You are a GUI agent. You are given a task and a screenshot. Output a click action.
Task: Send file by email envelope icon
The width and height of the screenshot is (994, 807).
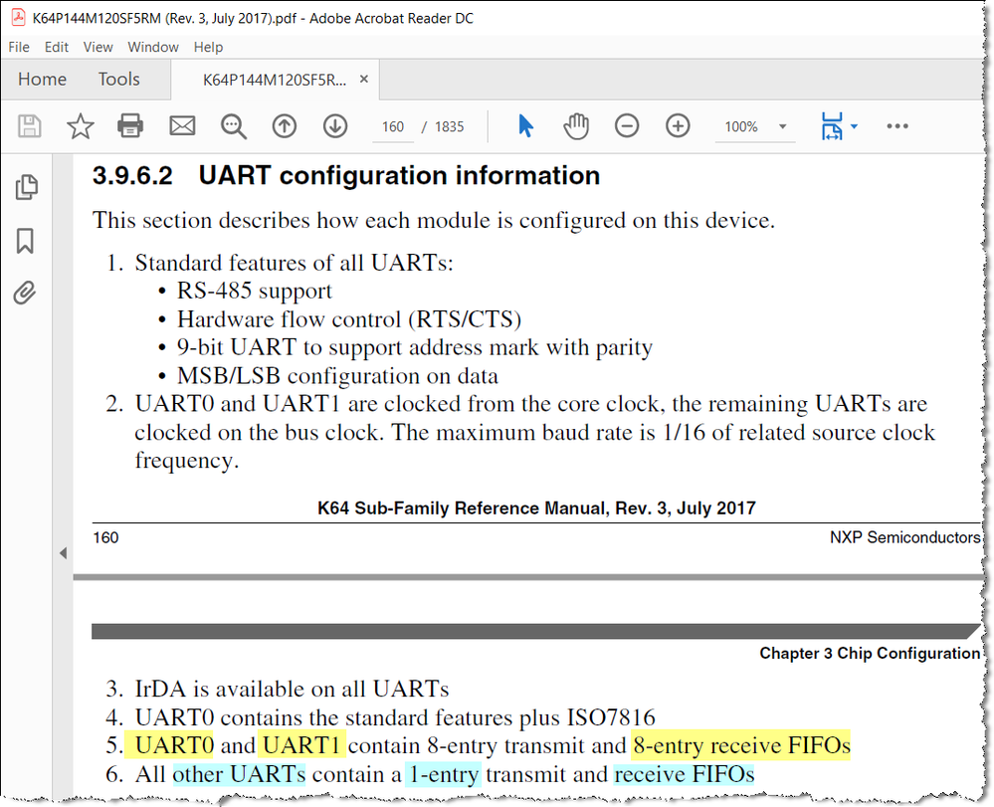[x=182, y=126]
